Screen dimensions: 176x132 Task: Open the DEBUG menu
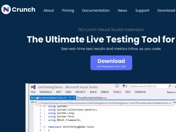[x=105, y=92]
